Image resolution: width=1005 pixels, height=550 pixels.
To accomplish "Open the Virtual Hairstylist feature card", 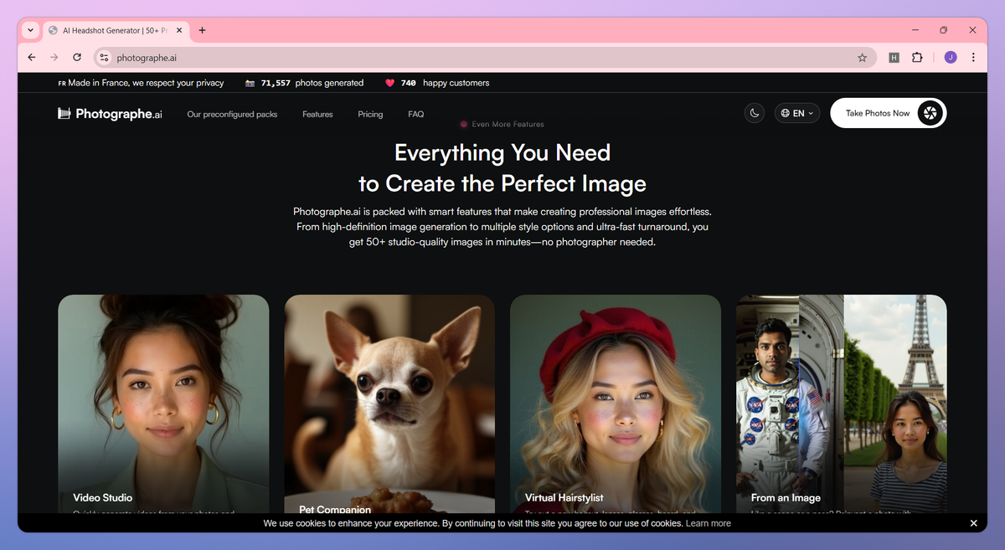I will (616, 404).
